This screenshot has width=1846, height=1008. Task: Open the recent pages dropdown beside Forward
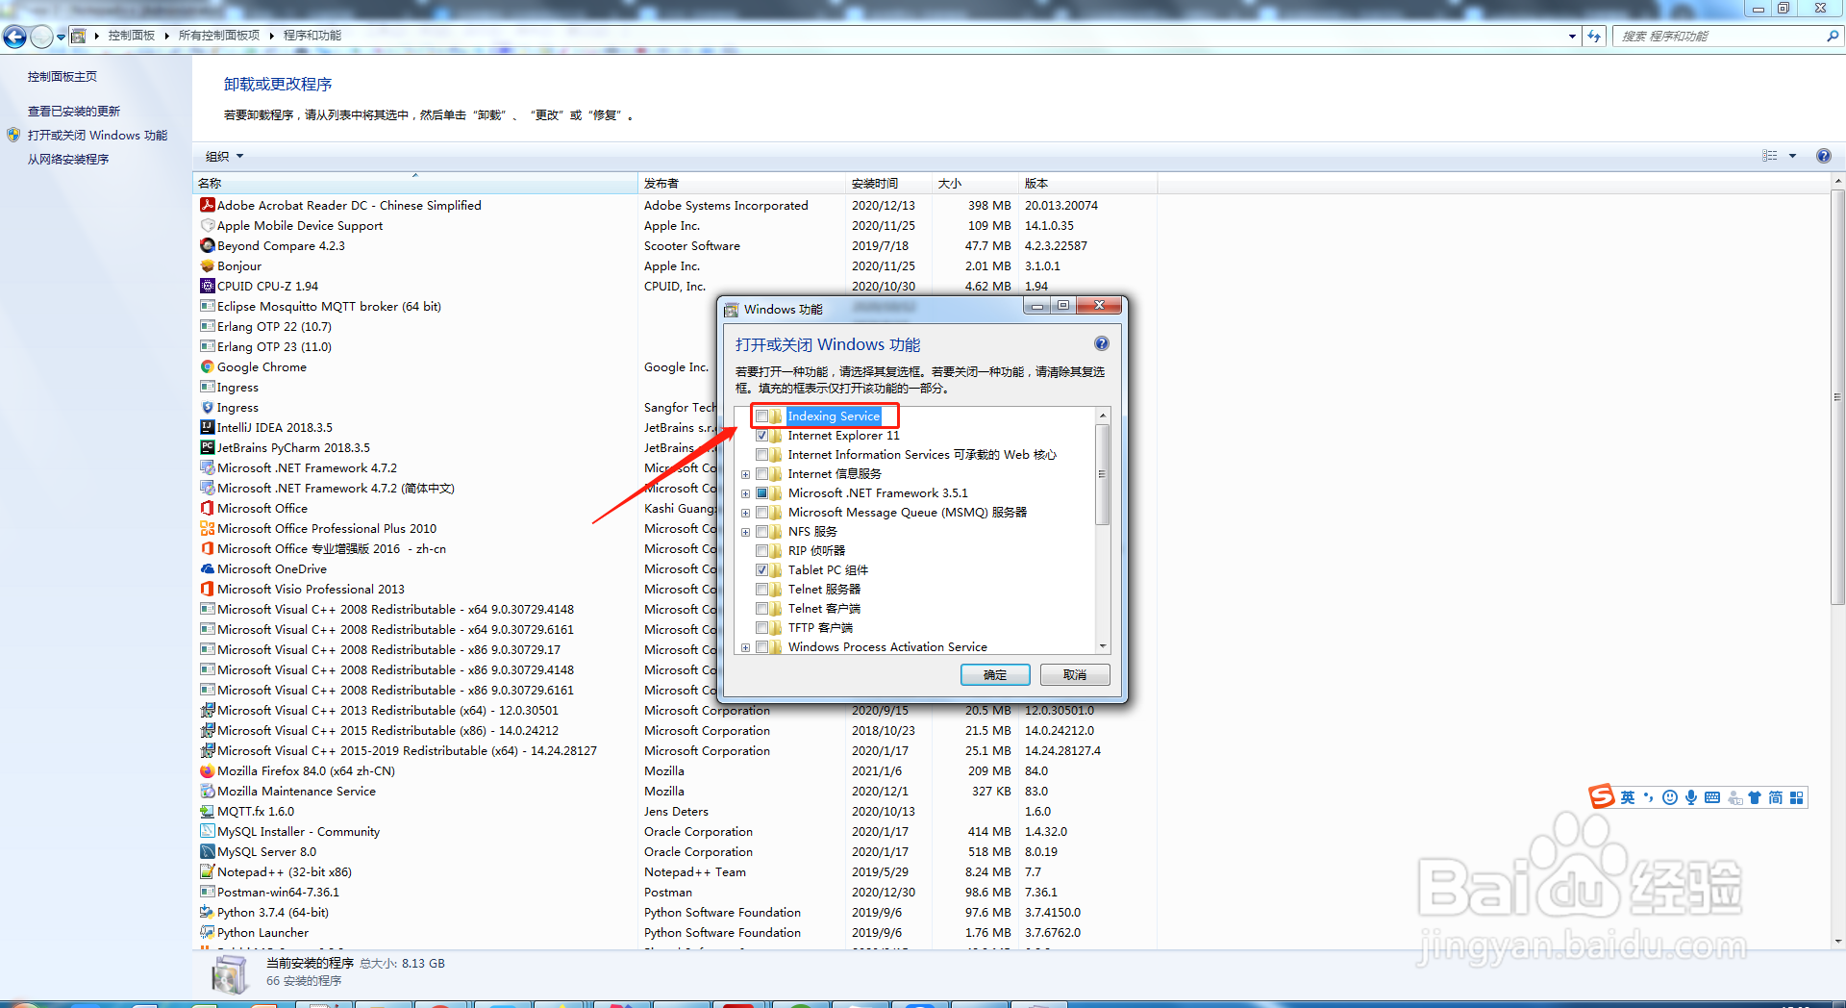(x=61, y=37)
